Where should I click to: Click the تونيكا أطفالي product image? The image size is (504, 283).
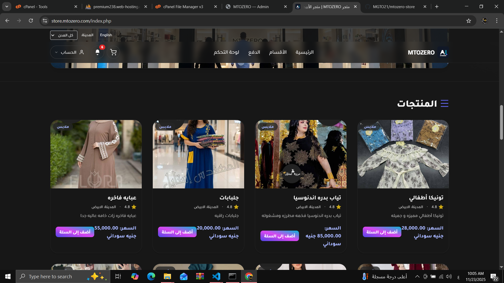coord(403,154)
